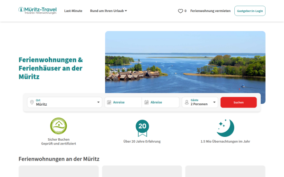
Task: Select the Anreise date field
Action: click(123, 102)
